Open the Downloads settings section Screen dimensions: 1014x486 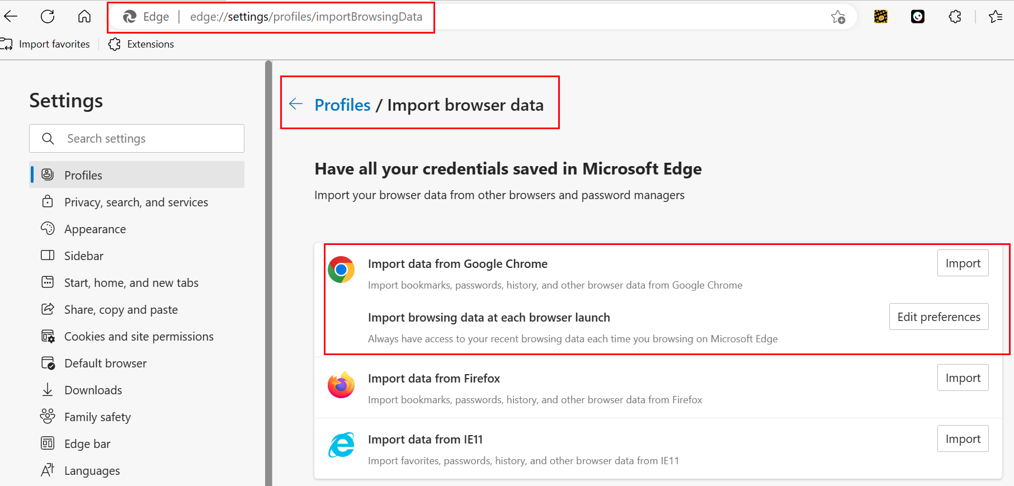(93, 390)
